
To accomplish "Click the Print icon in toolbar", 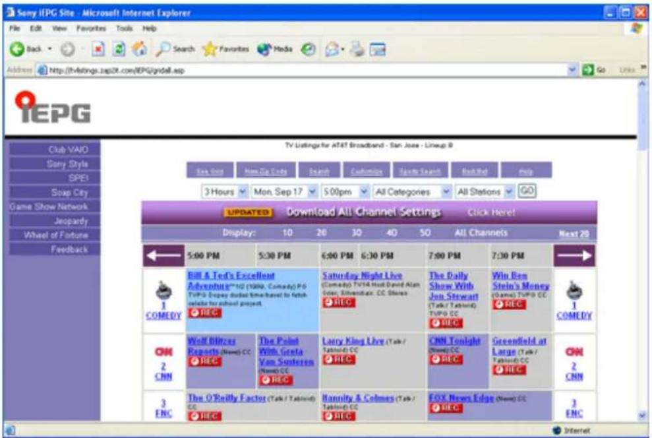I will point(357,49).
